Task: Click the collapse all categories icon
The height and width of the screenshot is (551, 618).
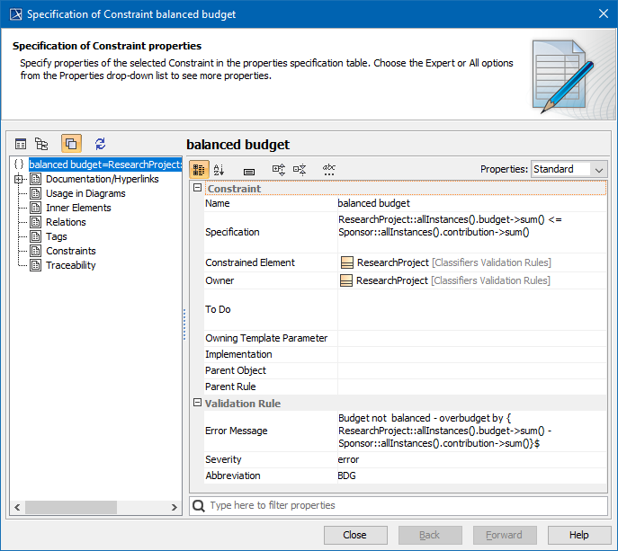Action: [x=300, y=169]
